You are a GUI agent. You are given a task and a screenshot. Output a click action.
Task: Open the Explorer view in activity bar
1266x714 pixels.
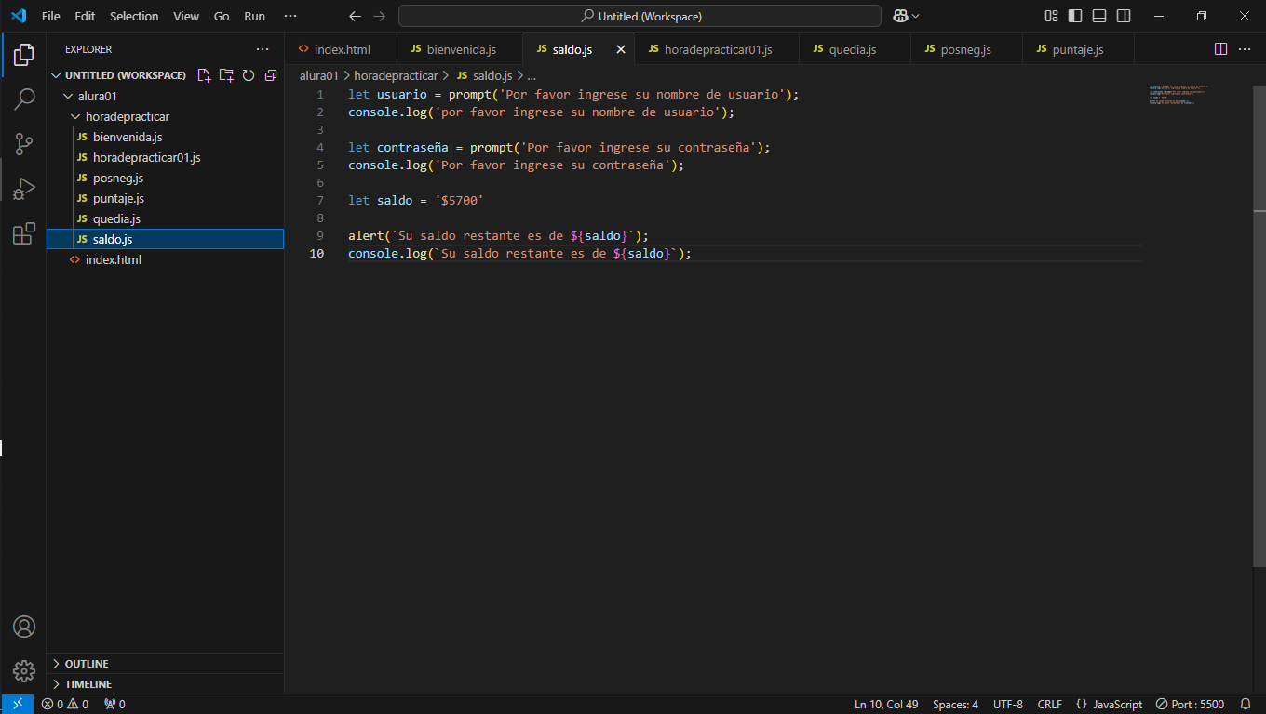[x=24, y=55]
